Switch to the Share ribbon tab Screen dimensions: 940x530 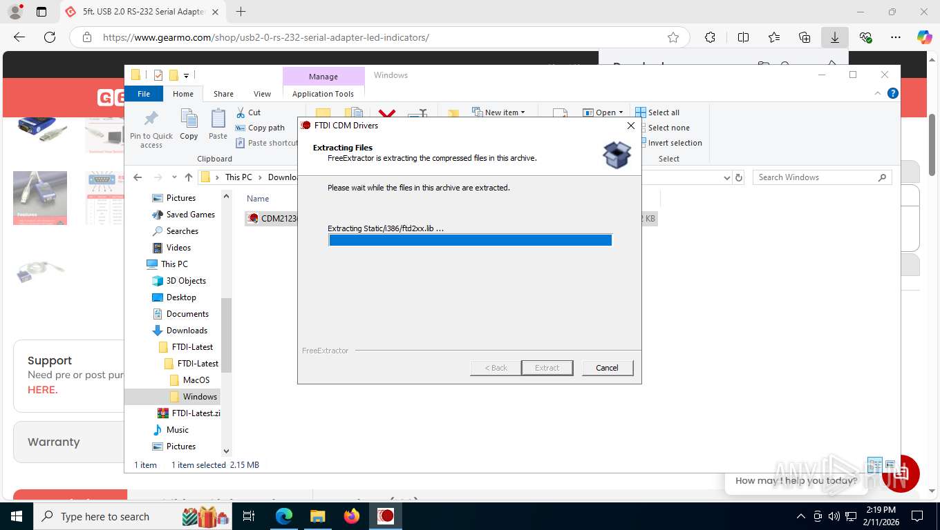223,94
